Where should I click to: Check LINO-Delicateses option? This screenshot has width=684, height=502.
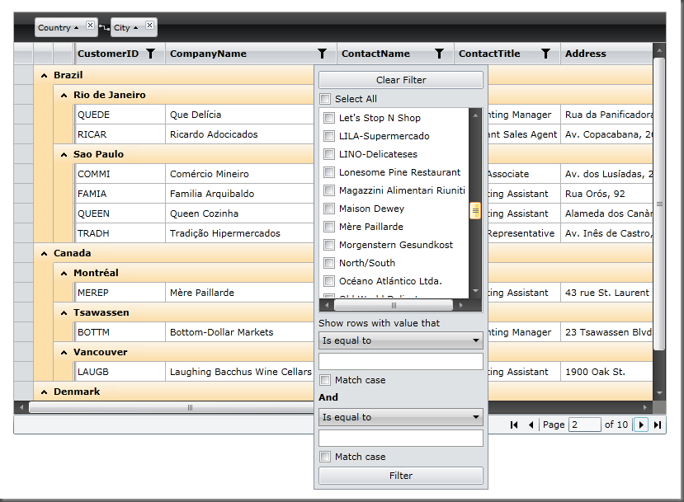[329, 154]
